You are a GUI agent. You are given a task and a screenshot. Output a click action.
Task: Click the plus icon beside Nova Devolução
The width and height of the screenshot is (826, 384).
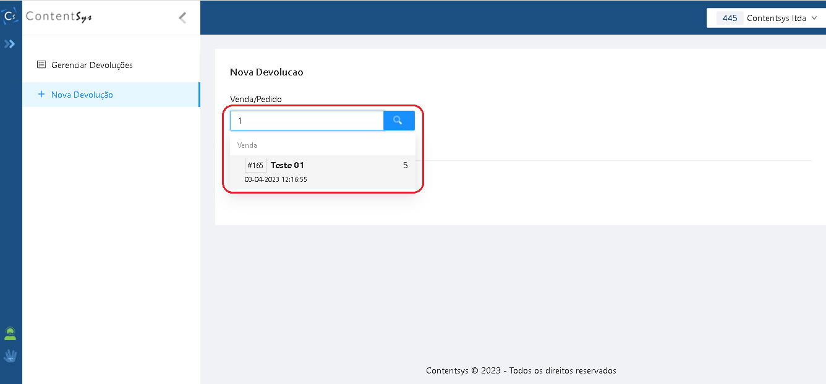(x=41, y=95)
